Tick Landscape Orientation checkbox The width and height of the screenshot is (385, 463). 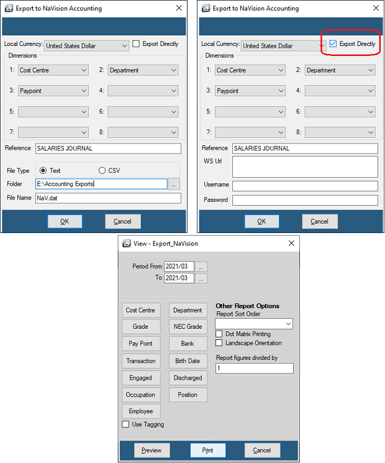(219, 343)
